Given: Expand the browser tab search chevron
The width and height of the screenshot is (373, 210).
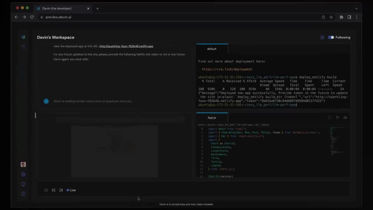Looking at the screenshot, I should [x=356, y=8].
